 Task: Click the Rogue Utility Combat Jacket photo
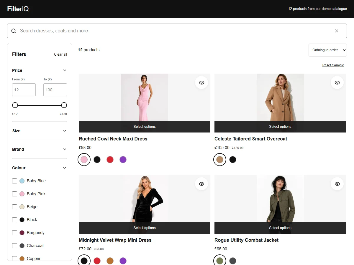(x=280, y=198)
